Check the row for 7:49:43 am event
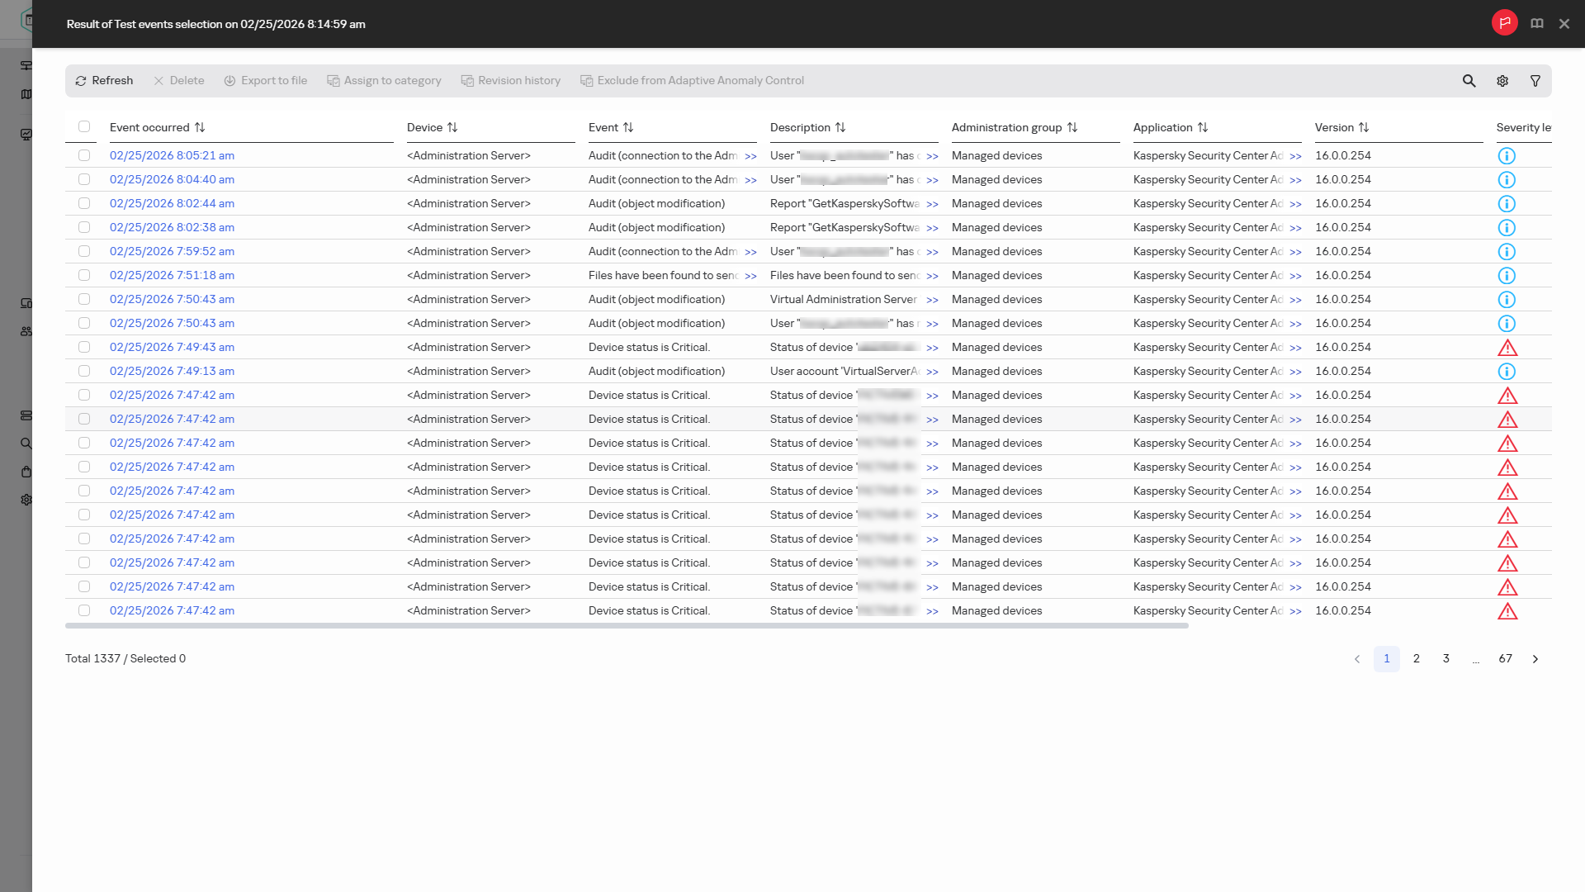Viewport: 1585px width, 892px height. pyautogui.click(x=84, y=347)
